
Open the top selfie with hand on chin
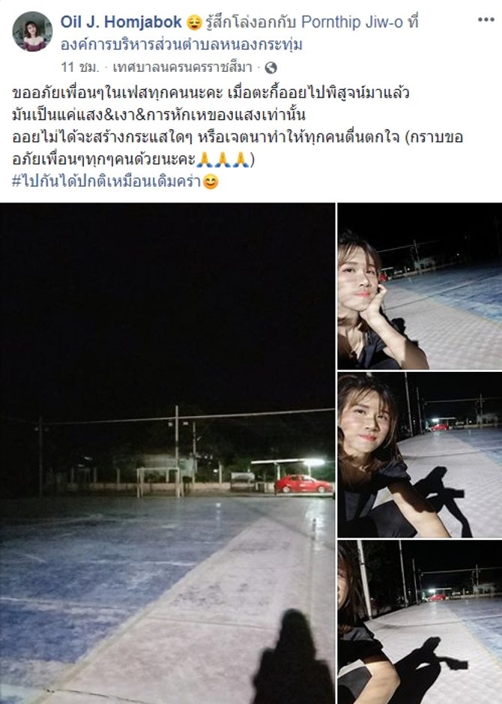tap(420, 286)
